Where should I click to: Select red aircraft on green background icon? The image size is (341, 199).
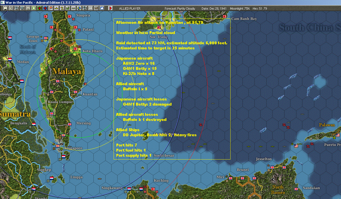[x=39, y=8]
